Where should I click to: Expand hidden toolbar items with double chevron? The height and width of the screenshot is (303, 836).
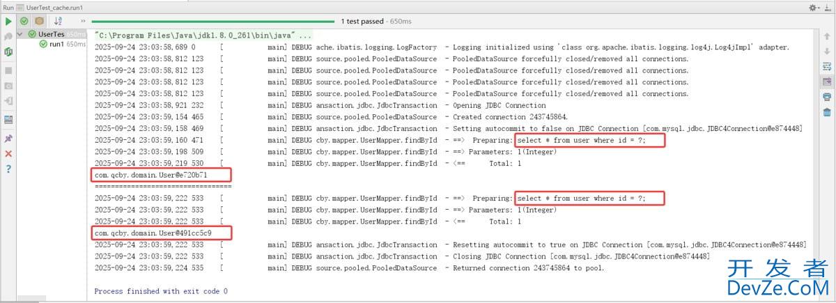pos(84,22)
